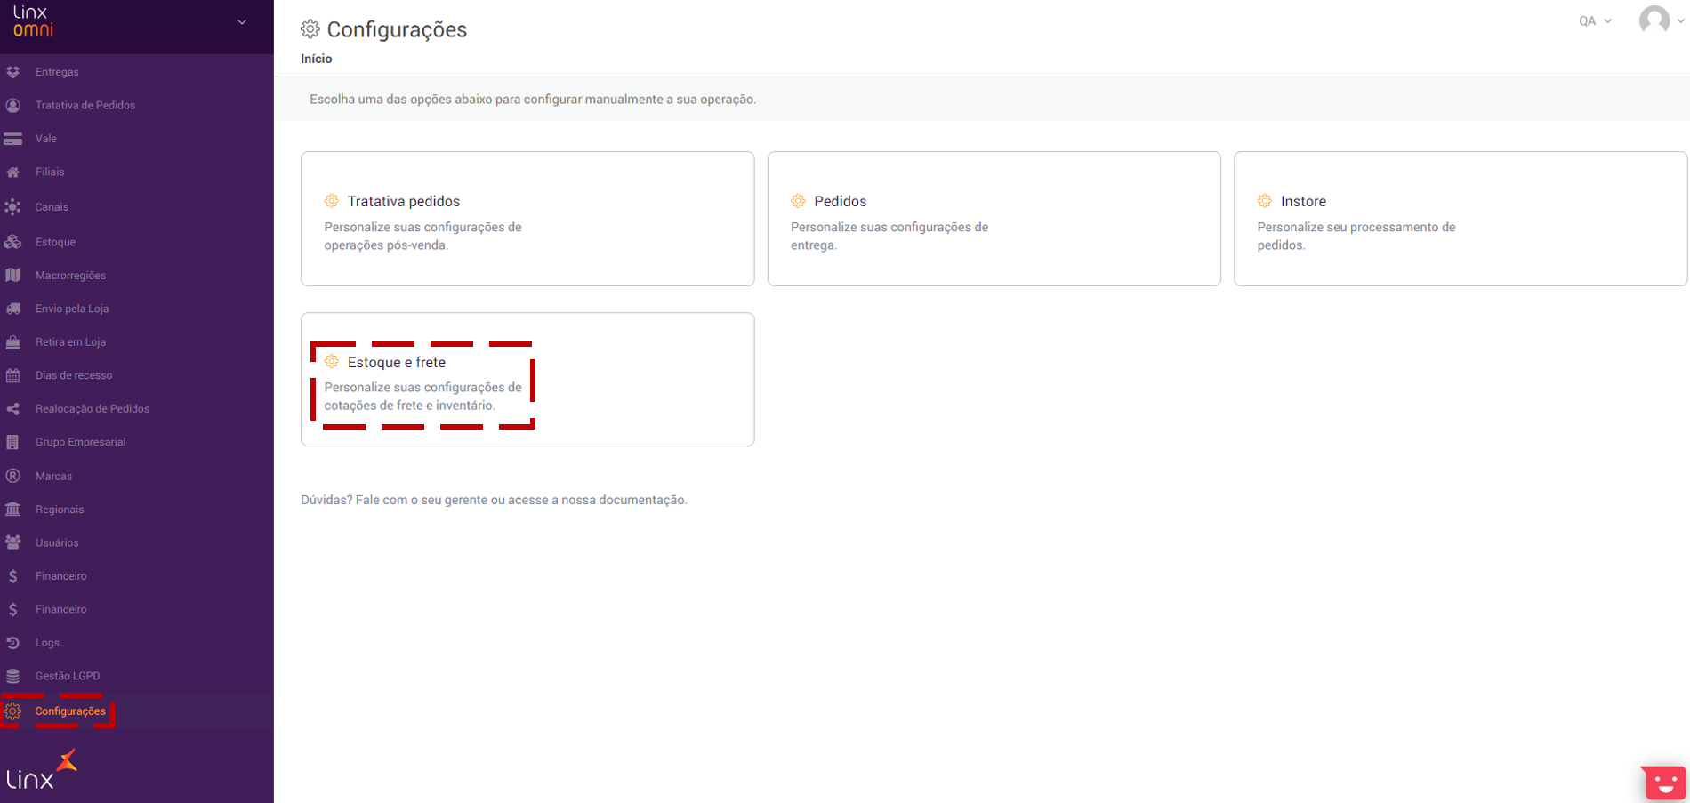Click the Canais sidebar icon
1690x803 pixels.
point(13,206)
